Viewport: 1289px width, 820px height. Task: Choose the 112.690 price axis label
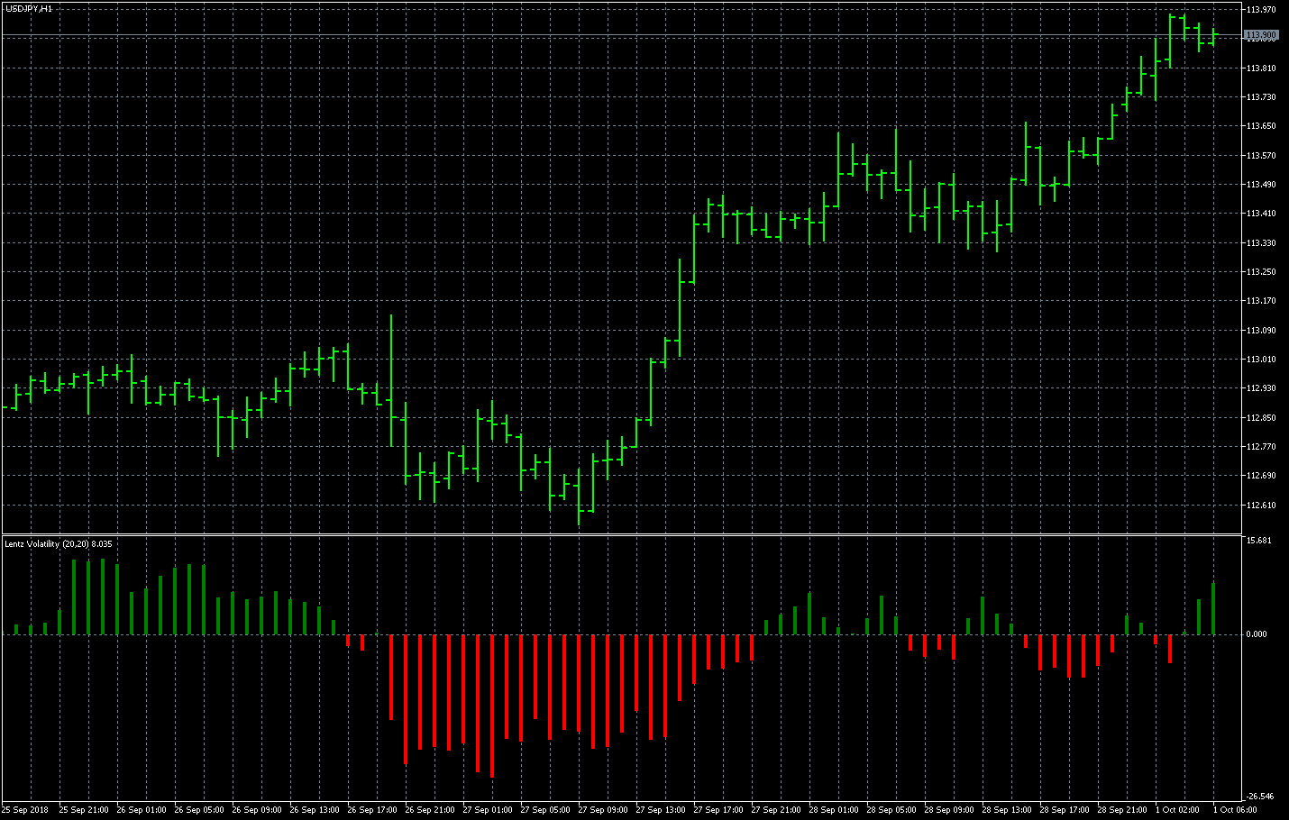point(1261,476)
